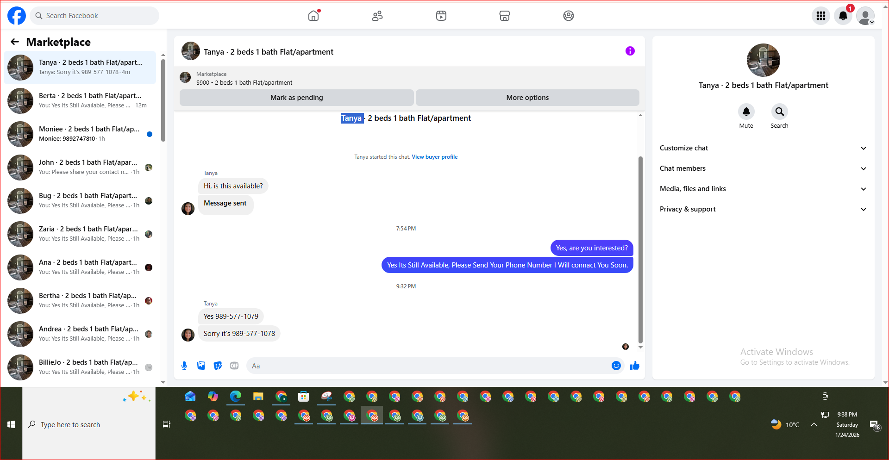The image size is (889, 460).
Task: Open Outlook from taskbar
Action: click(190, 396)
